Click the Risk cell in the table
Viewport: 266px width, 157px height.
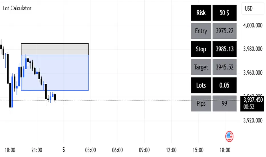tap(201, 13)
